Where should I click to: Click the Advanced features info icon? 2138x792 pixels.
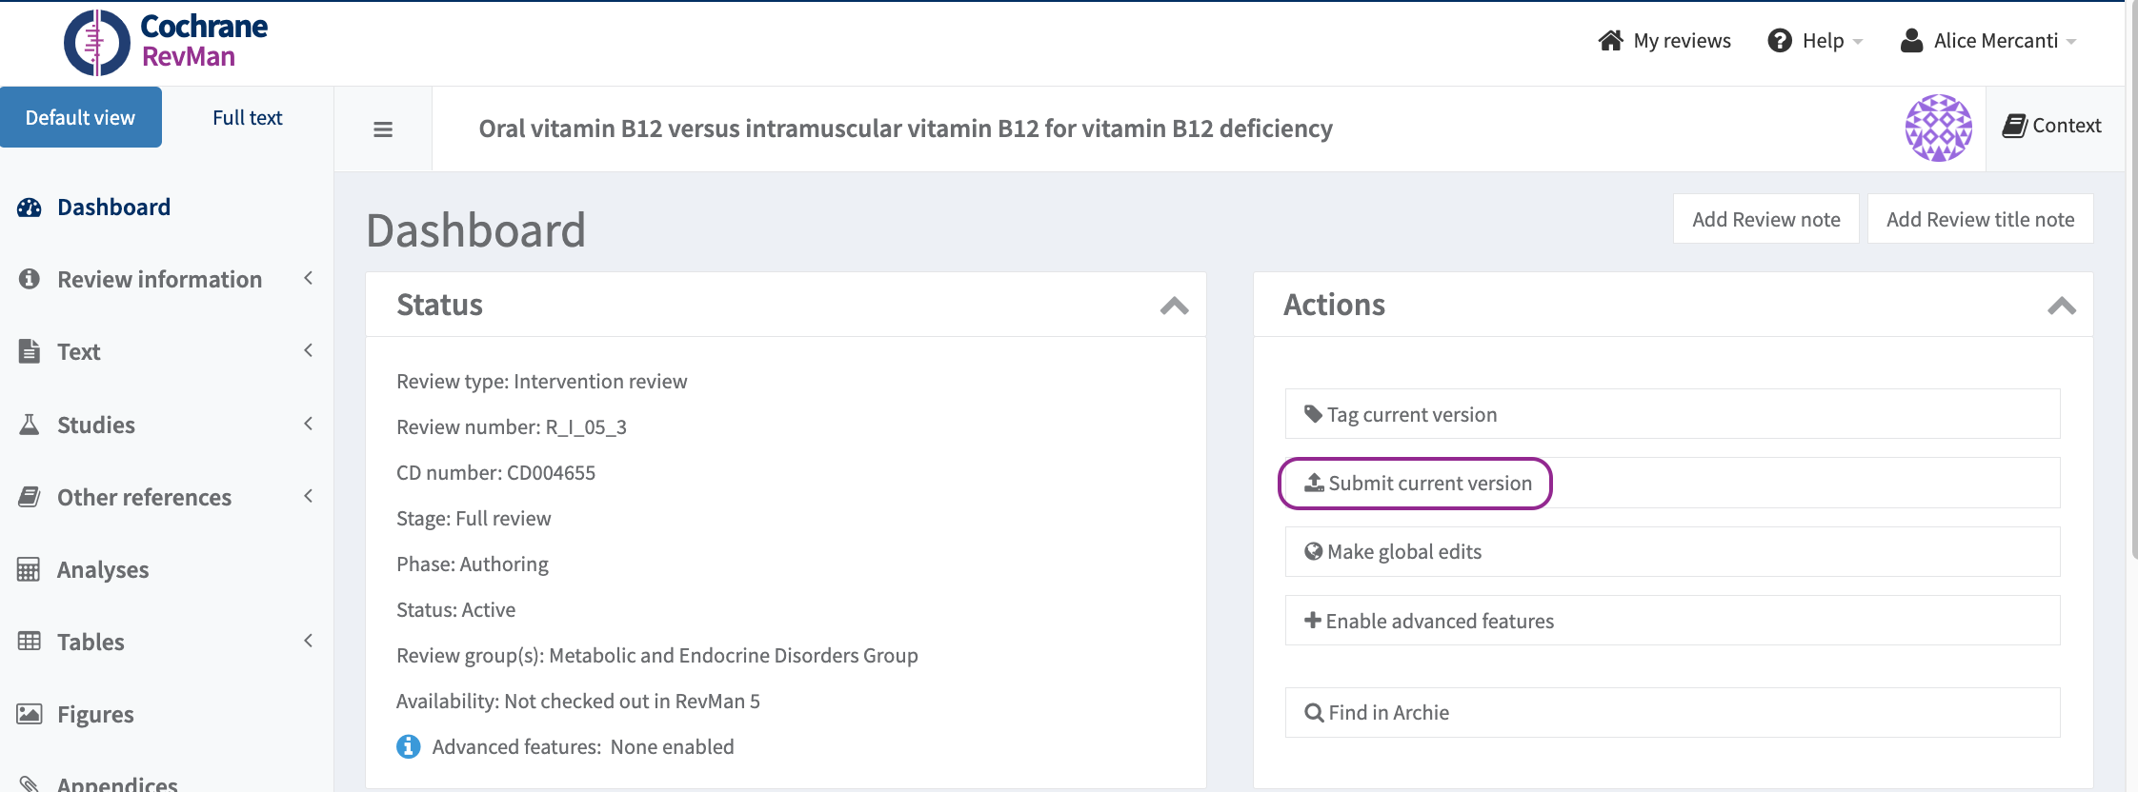pyautogui.click(x=409, y=747)
